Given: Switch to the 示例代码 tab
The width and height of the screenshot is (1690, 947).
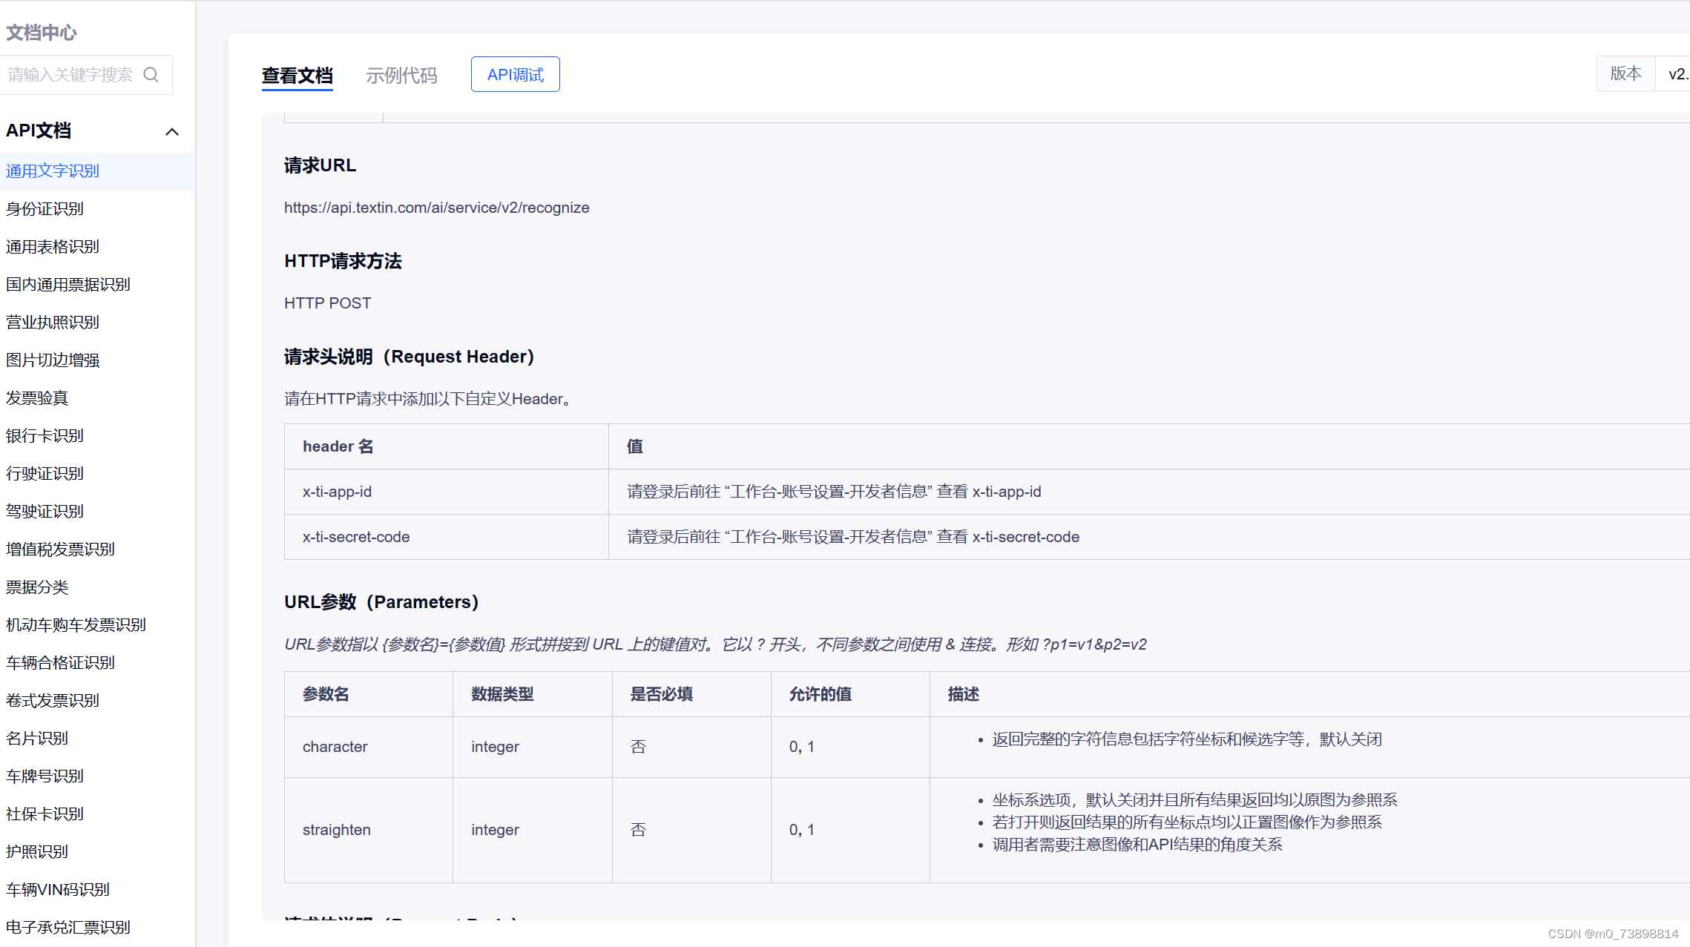Looking at the screenshot, I should click(402, 75).
